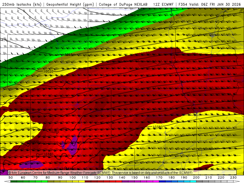Click the white arrow past 230 on color bar
This screenshot has height=183, width=244.
tap(237, 181)
